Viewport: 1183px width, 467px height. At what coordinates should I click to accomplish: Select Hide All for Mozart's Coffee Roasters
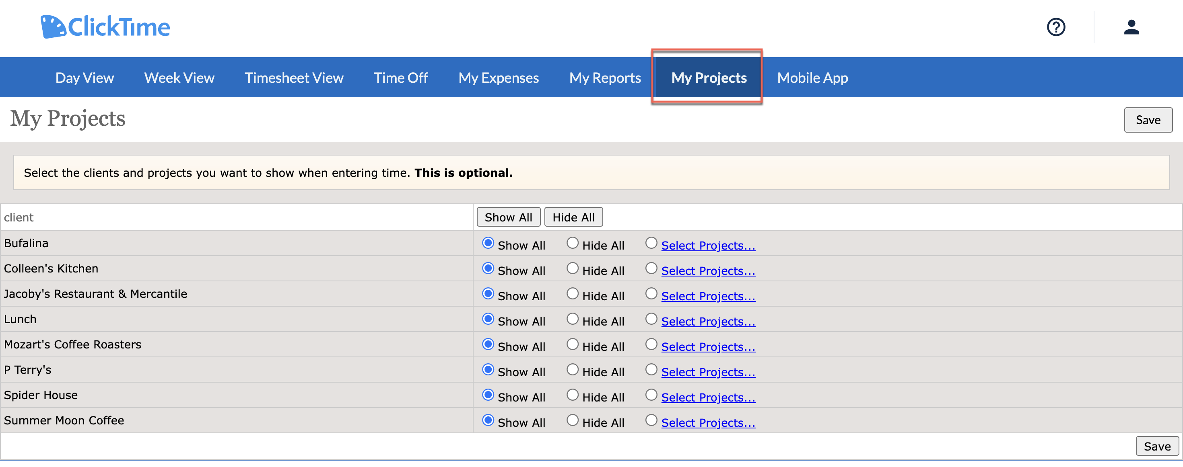tap(572, 344)
